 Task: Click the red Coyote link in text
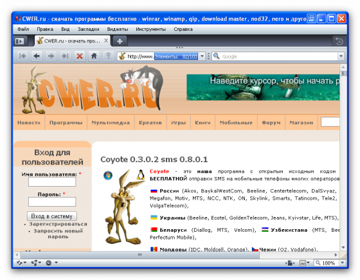pyautogui.click(x=159, y=171)
